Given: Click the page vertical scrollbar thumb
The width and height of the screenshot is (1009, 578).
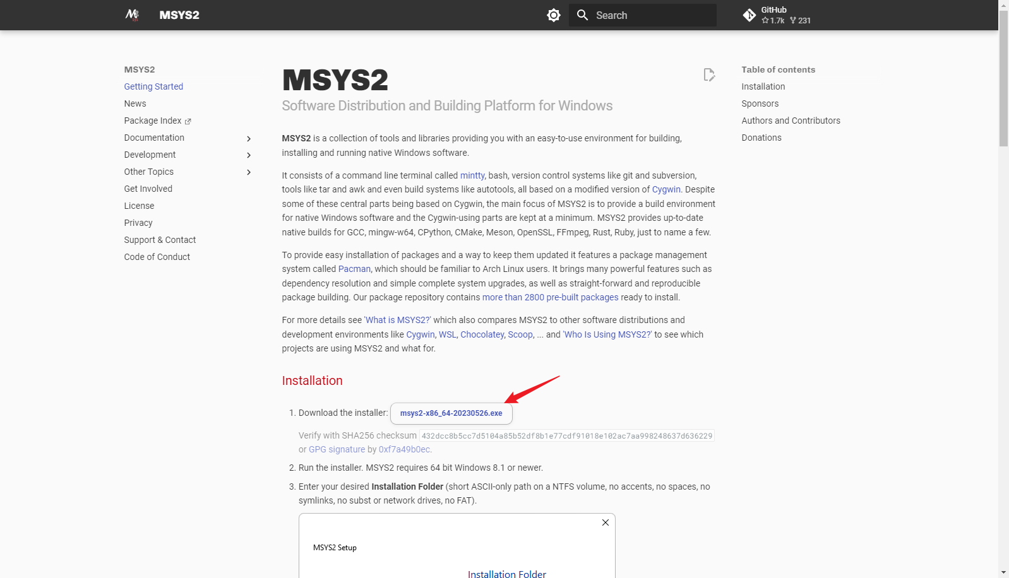Looking at the screenshot, I should pyautogui.click(x=1003, y=78).
